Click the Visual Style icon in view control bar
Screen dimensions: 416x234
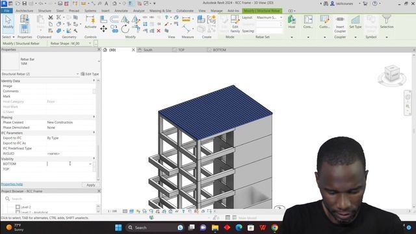[x=131, y=211]
